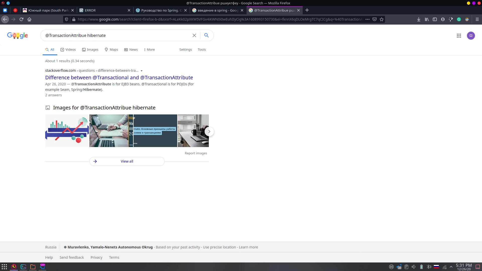This screenshot has height=271, width=482.
Task: Open volume control in system tray
Action: (x=414, y=267)
